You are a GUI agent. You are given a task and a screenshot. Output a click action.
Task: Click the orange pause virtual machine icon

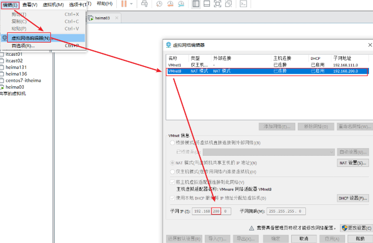(124, 4)
